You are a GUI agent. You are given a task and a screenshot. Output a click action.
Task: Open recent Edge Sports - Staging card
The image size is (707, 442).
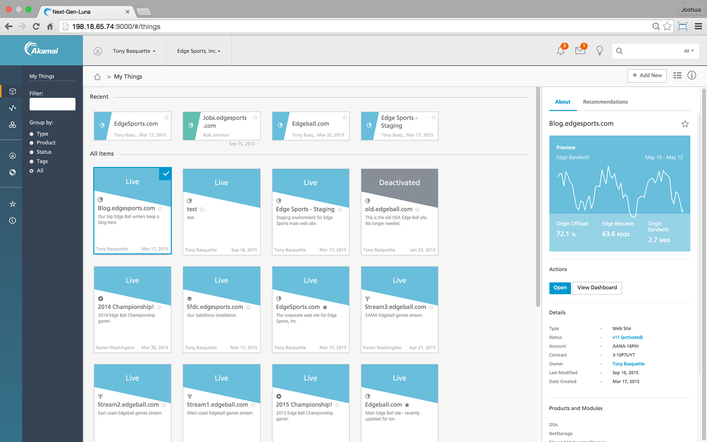(x=400, y=126)
